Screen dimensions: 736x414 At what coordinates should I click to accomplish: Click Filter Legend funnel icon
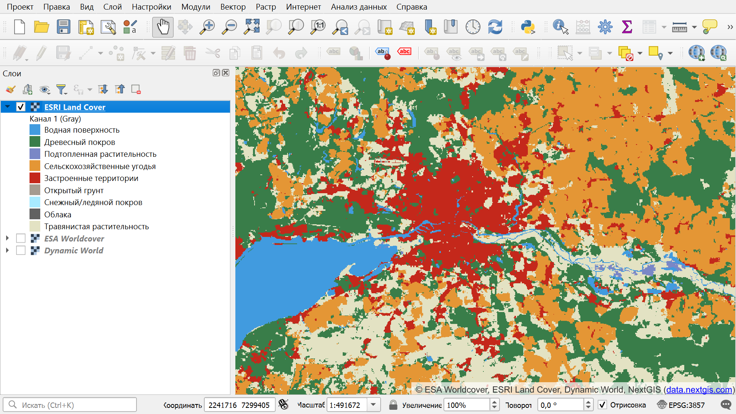pos(61,89)
